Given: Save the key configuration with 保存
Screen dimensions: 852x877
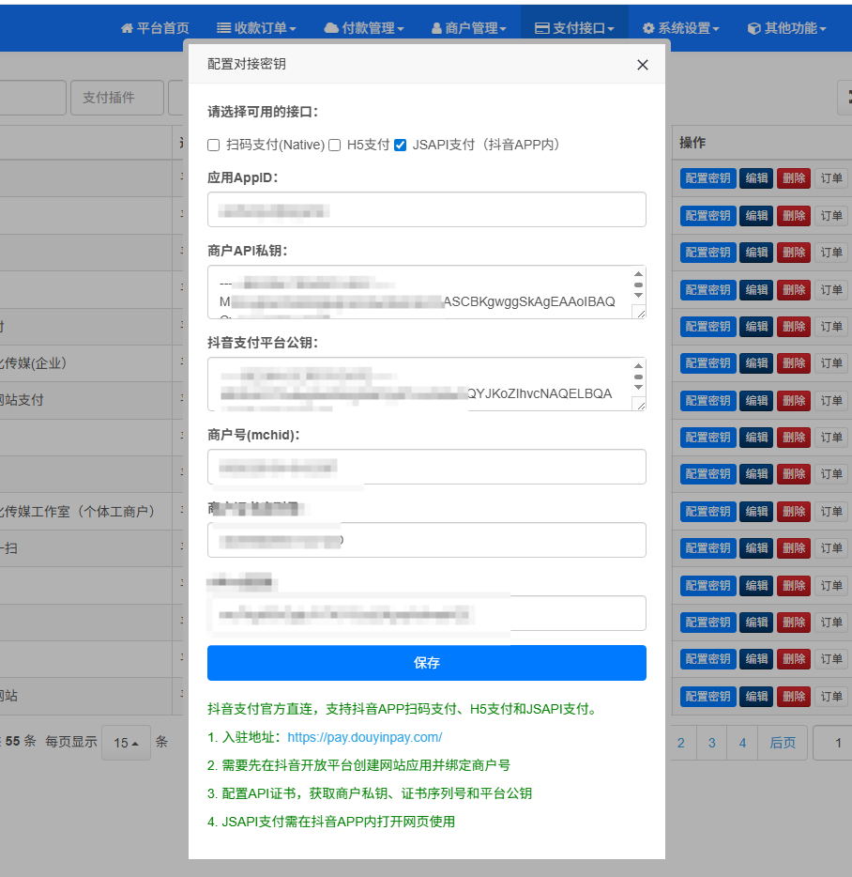Looking at the screenshot, I should click(427, 663).
